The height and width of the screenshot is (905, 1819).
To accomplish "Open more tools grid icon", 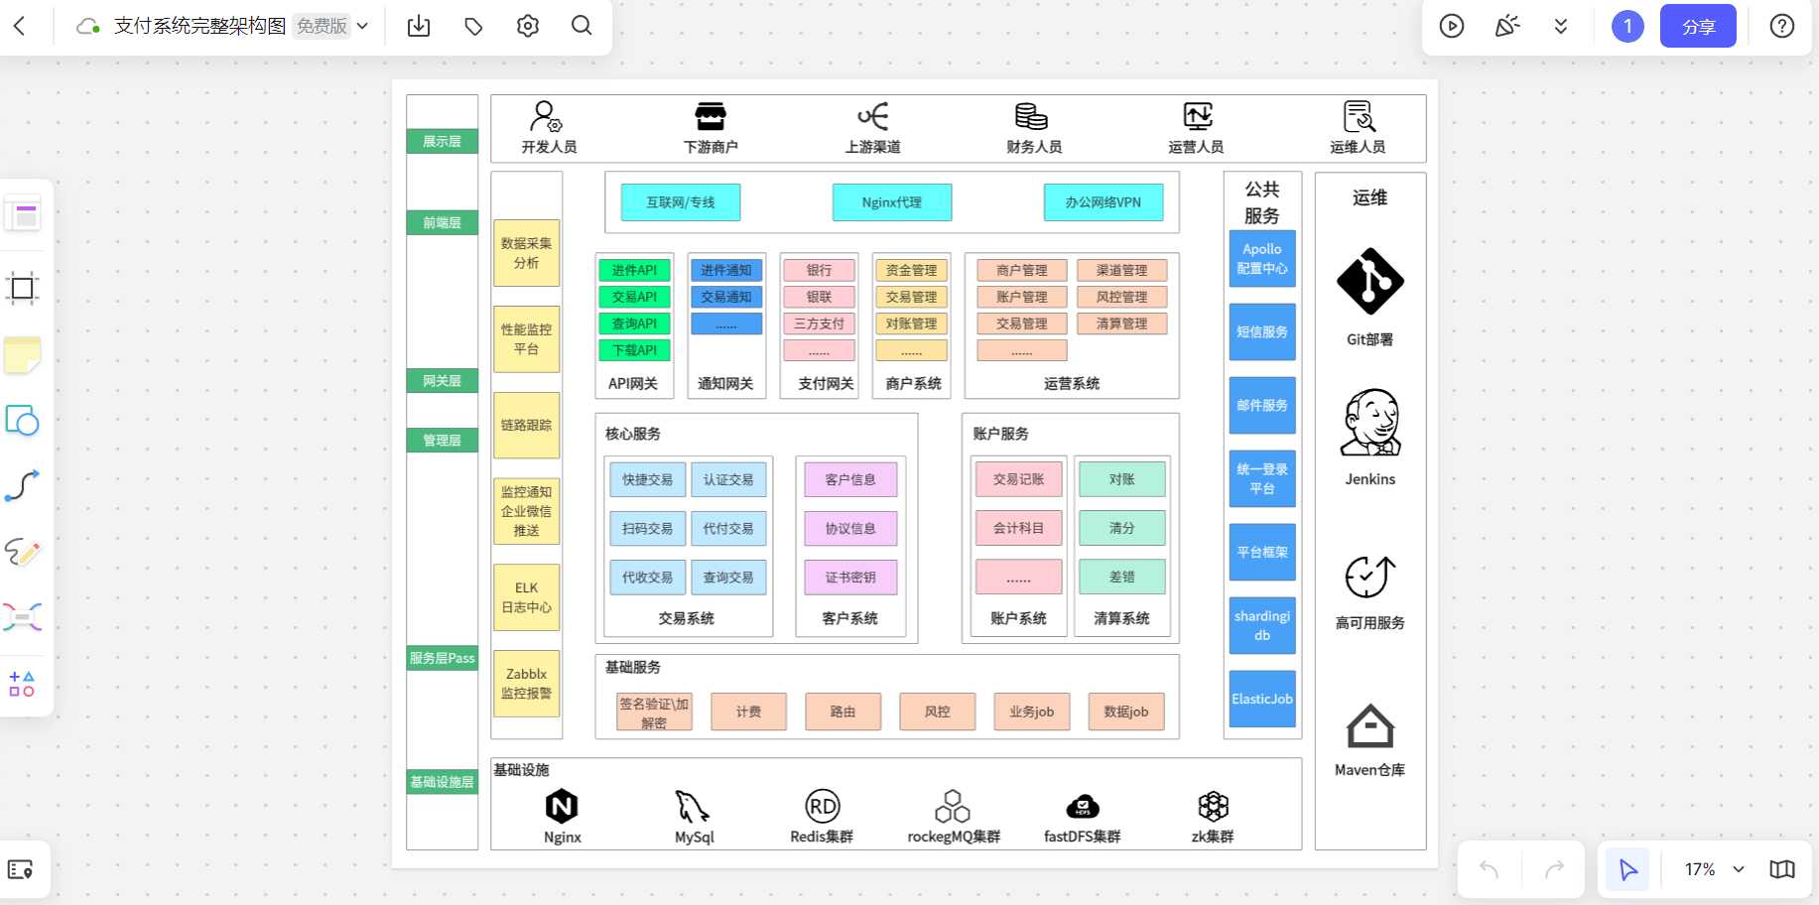I will coord(22,684).
